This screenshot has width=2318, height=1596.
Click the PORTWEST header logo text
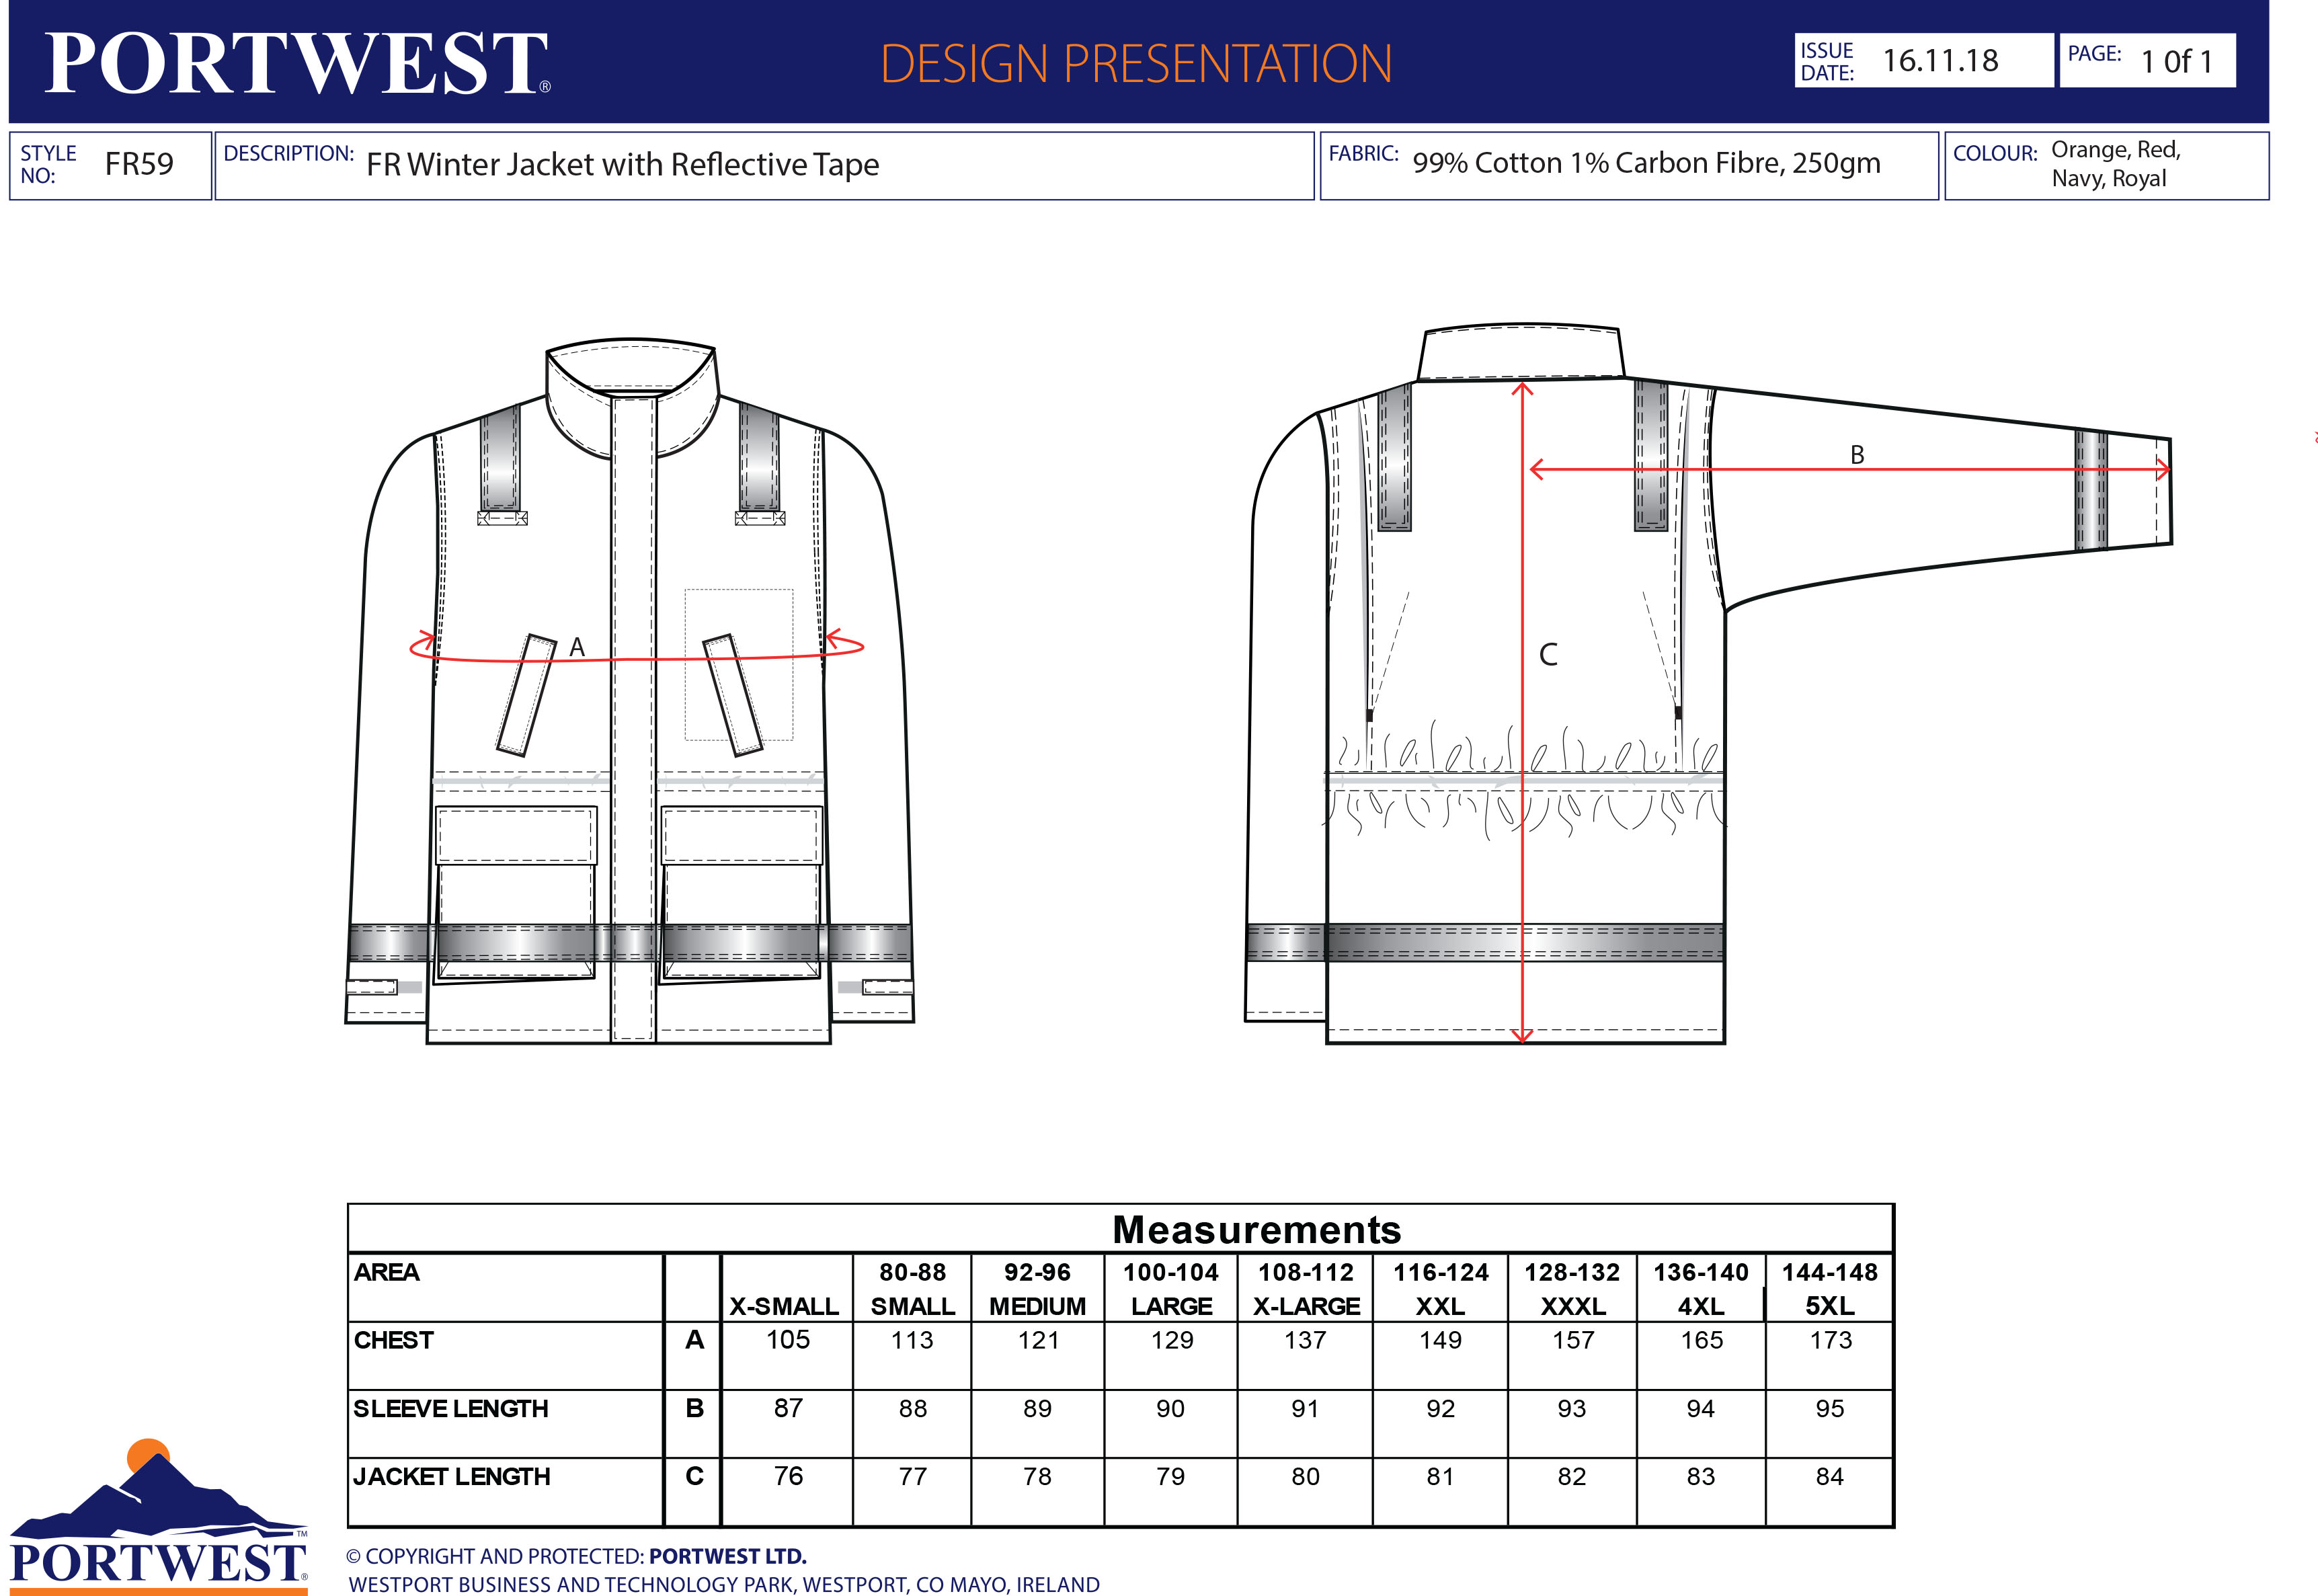pos(297,63)
